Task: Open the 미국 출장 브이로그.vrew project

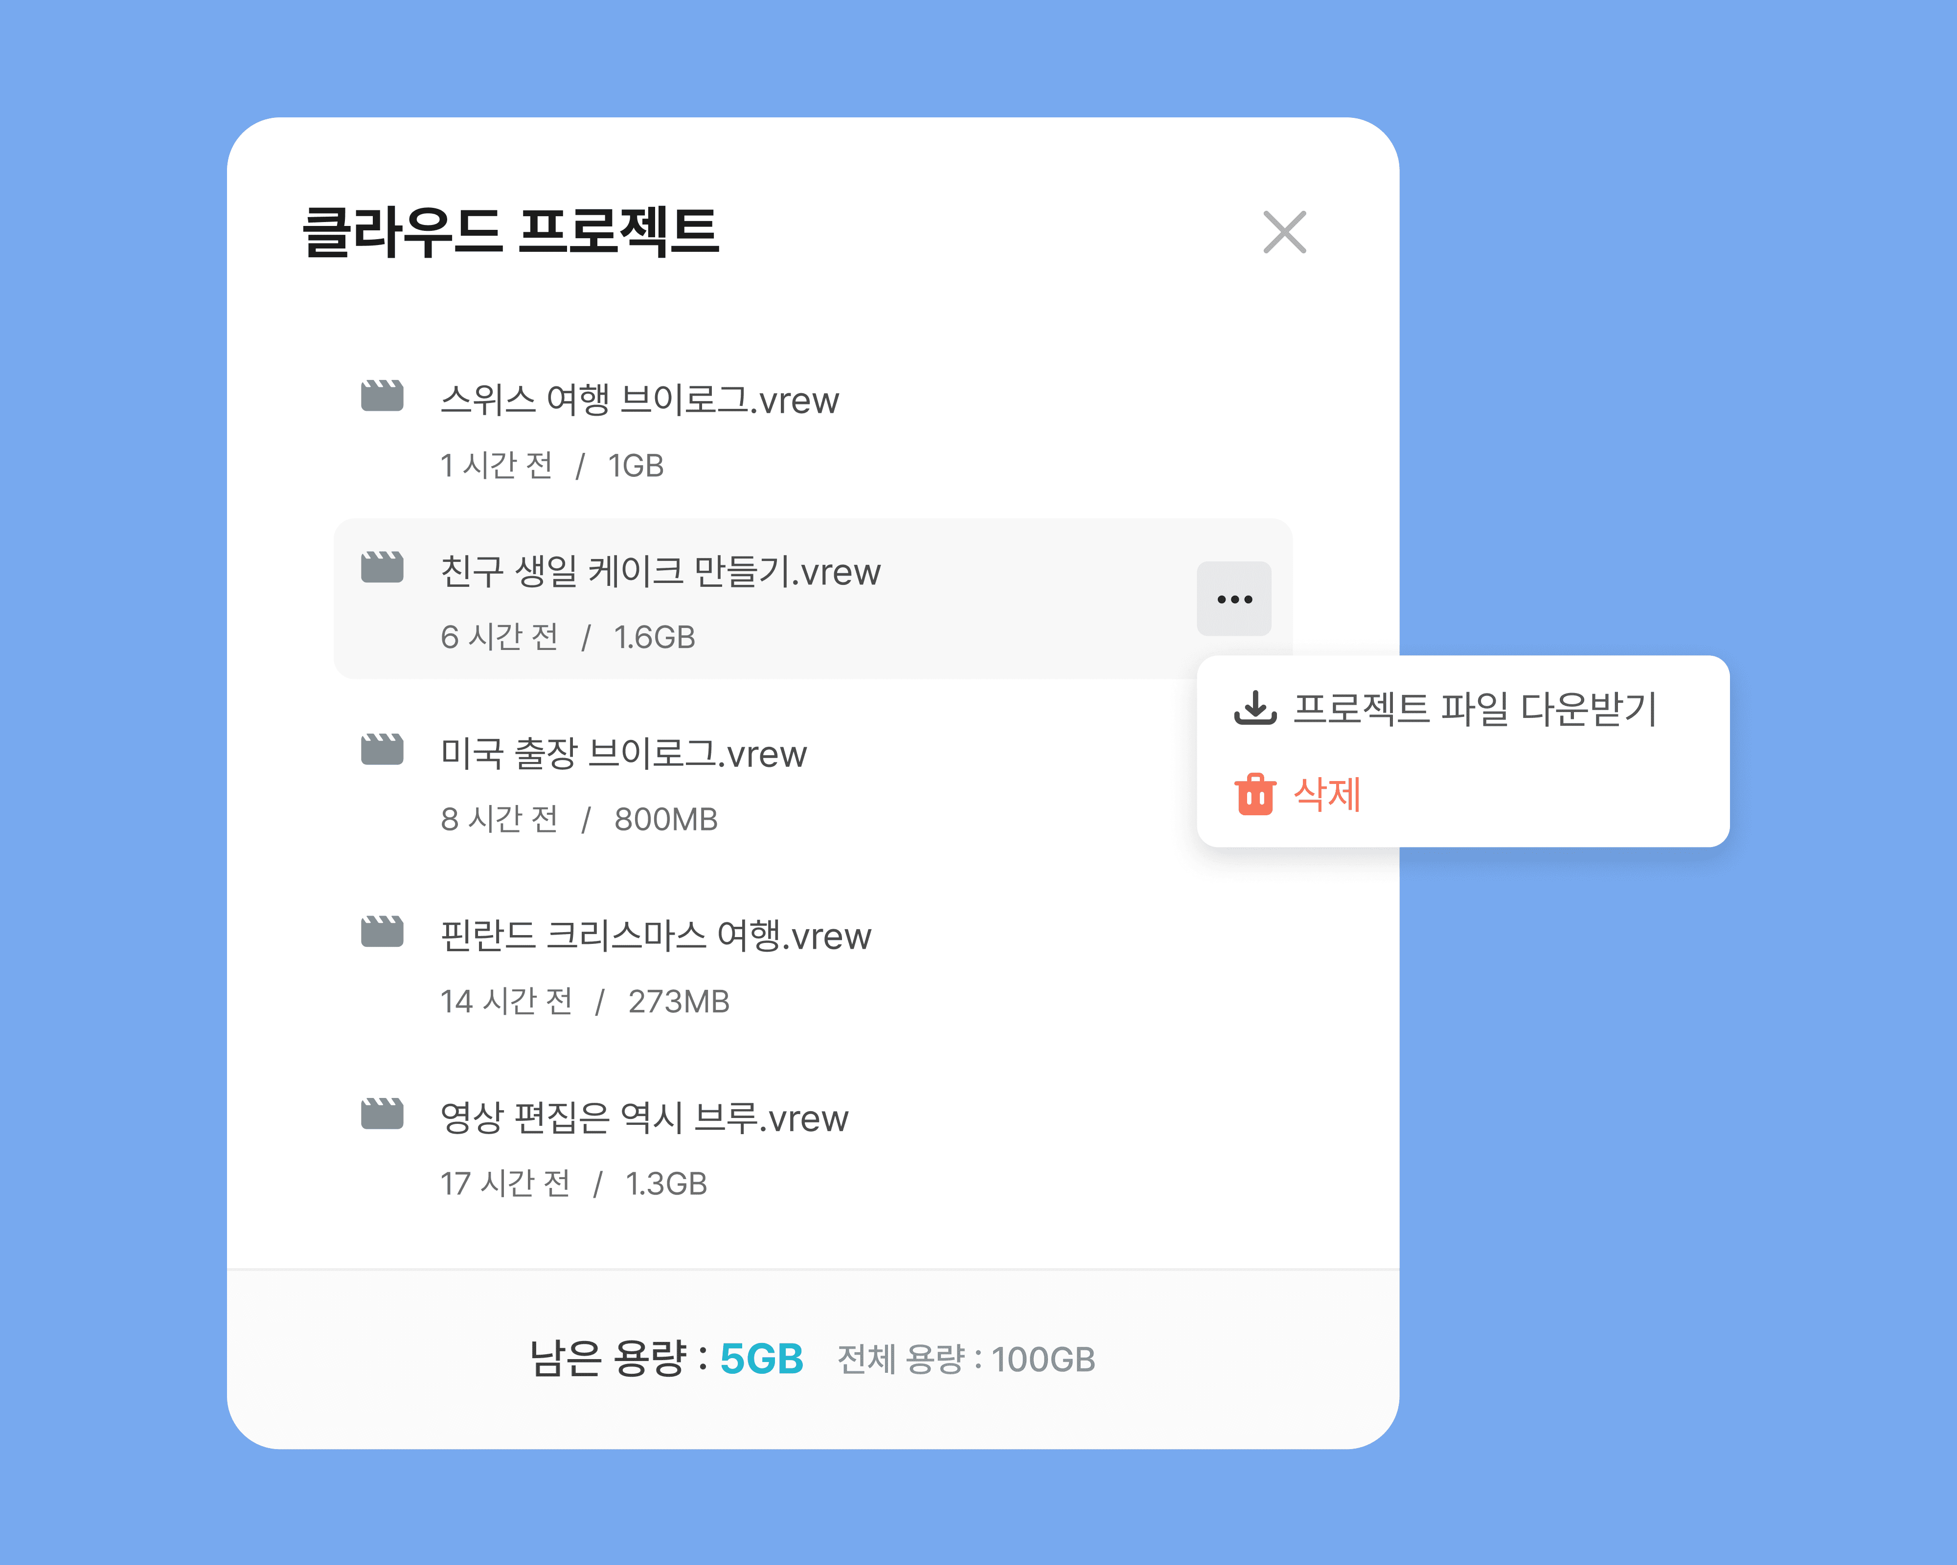Action: [623, 754]
